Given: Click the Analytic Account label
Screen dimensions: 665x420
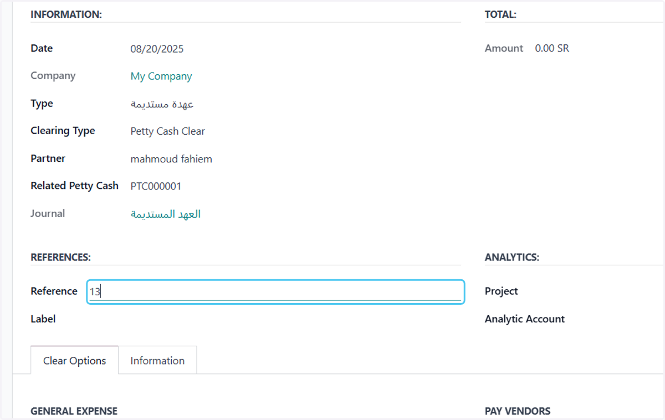Looking at the screenshot, I should [525, 319].
